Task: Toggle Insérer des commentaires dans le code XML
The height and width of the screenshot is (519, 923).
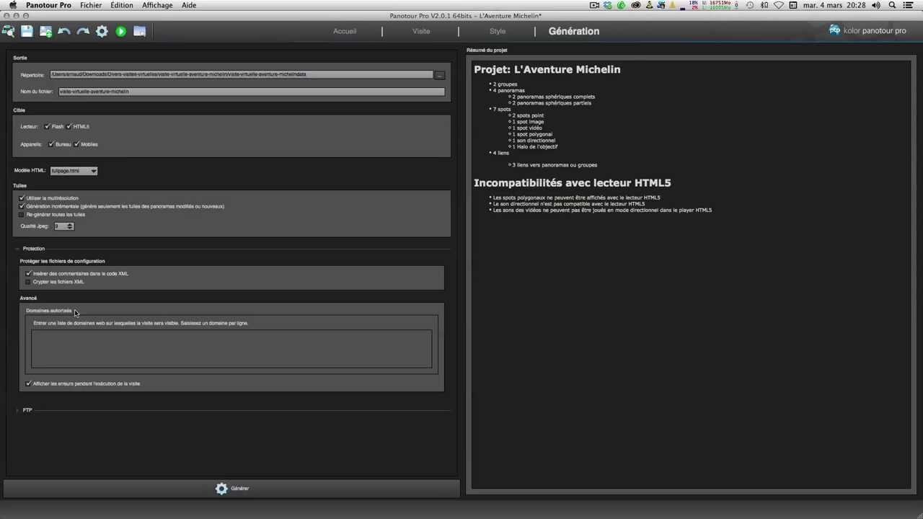Action: pos(29,273)
